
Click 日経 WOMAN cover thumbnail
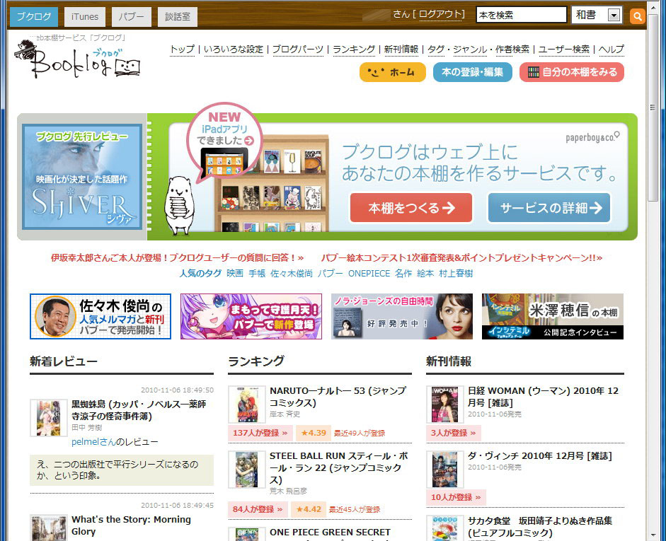tap(444, 405)
